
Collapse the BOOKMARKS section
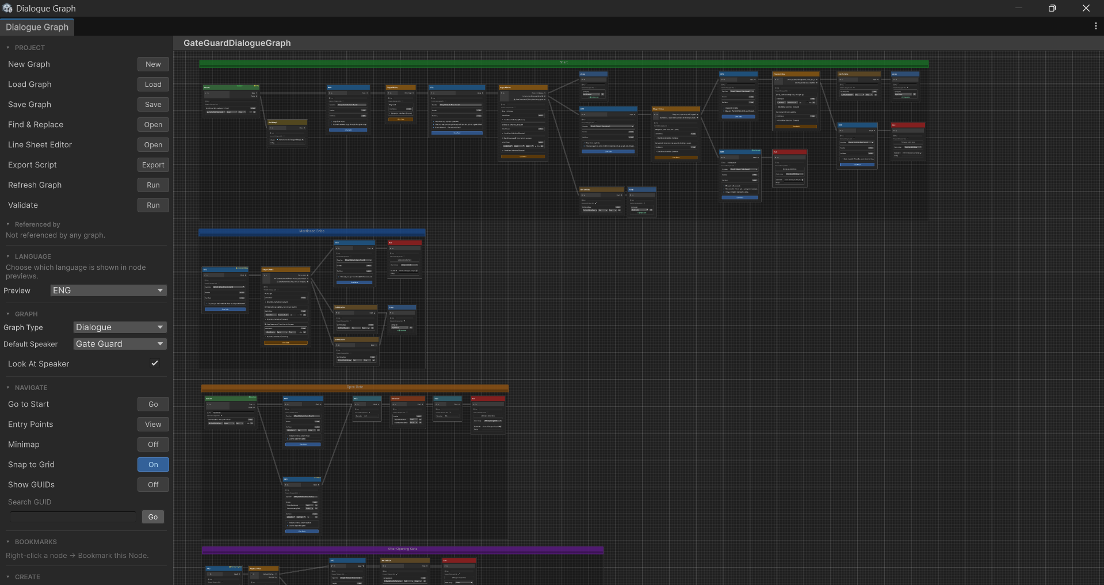pos(8,542)
